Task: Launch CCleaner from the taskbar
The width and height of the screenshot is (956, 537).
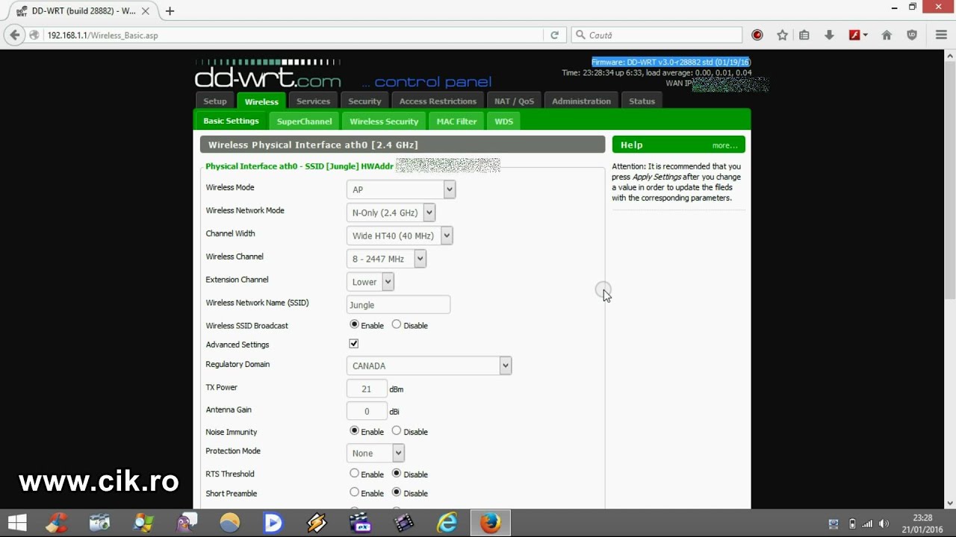Action: click(x=58, y=523)
